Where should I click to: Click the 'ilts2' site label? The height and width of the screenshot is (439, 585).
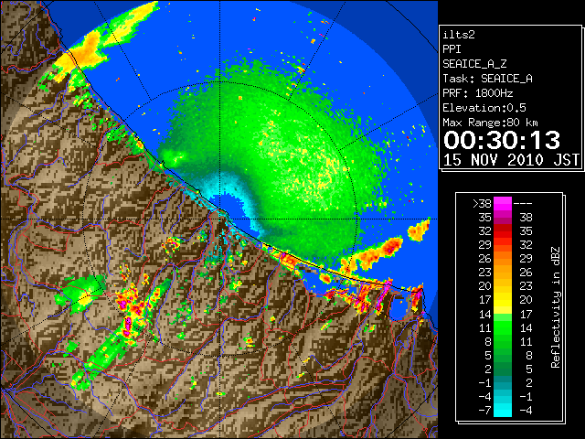pos(459,35)
